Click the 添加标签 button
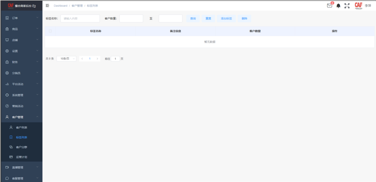 tap(226, 18)
